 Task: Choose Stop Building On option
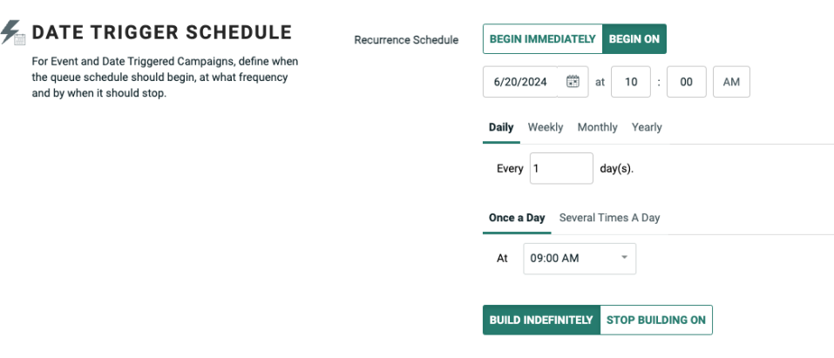(x=655, y=320)
